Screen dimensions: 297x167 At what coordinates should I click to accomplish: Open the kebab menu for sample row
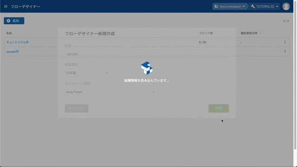click(x=285, y=51)
